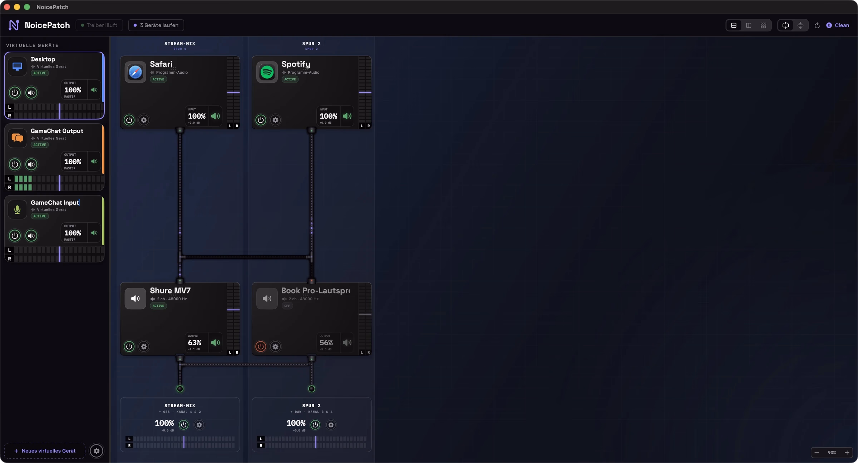Open the sidebar settings gear at bottom

[x=97, y=451]
